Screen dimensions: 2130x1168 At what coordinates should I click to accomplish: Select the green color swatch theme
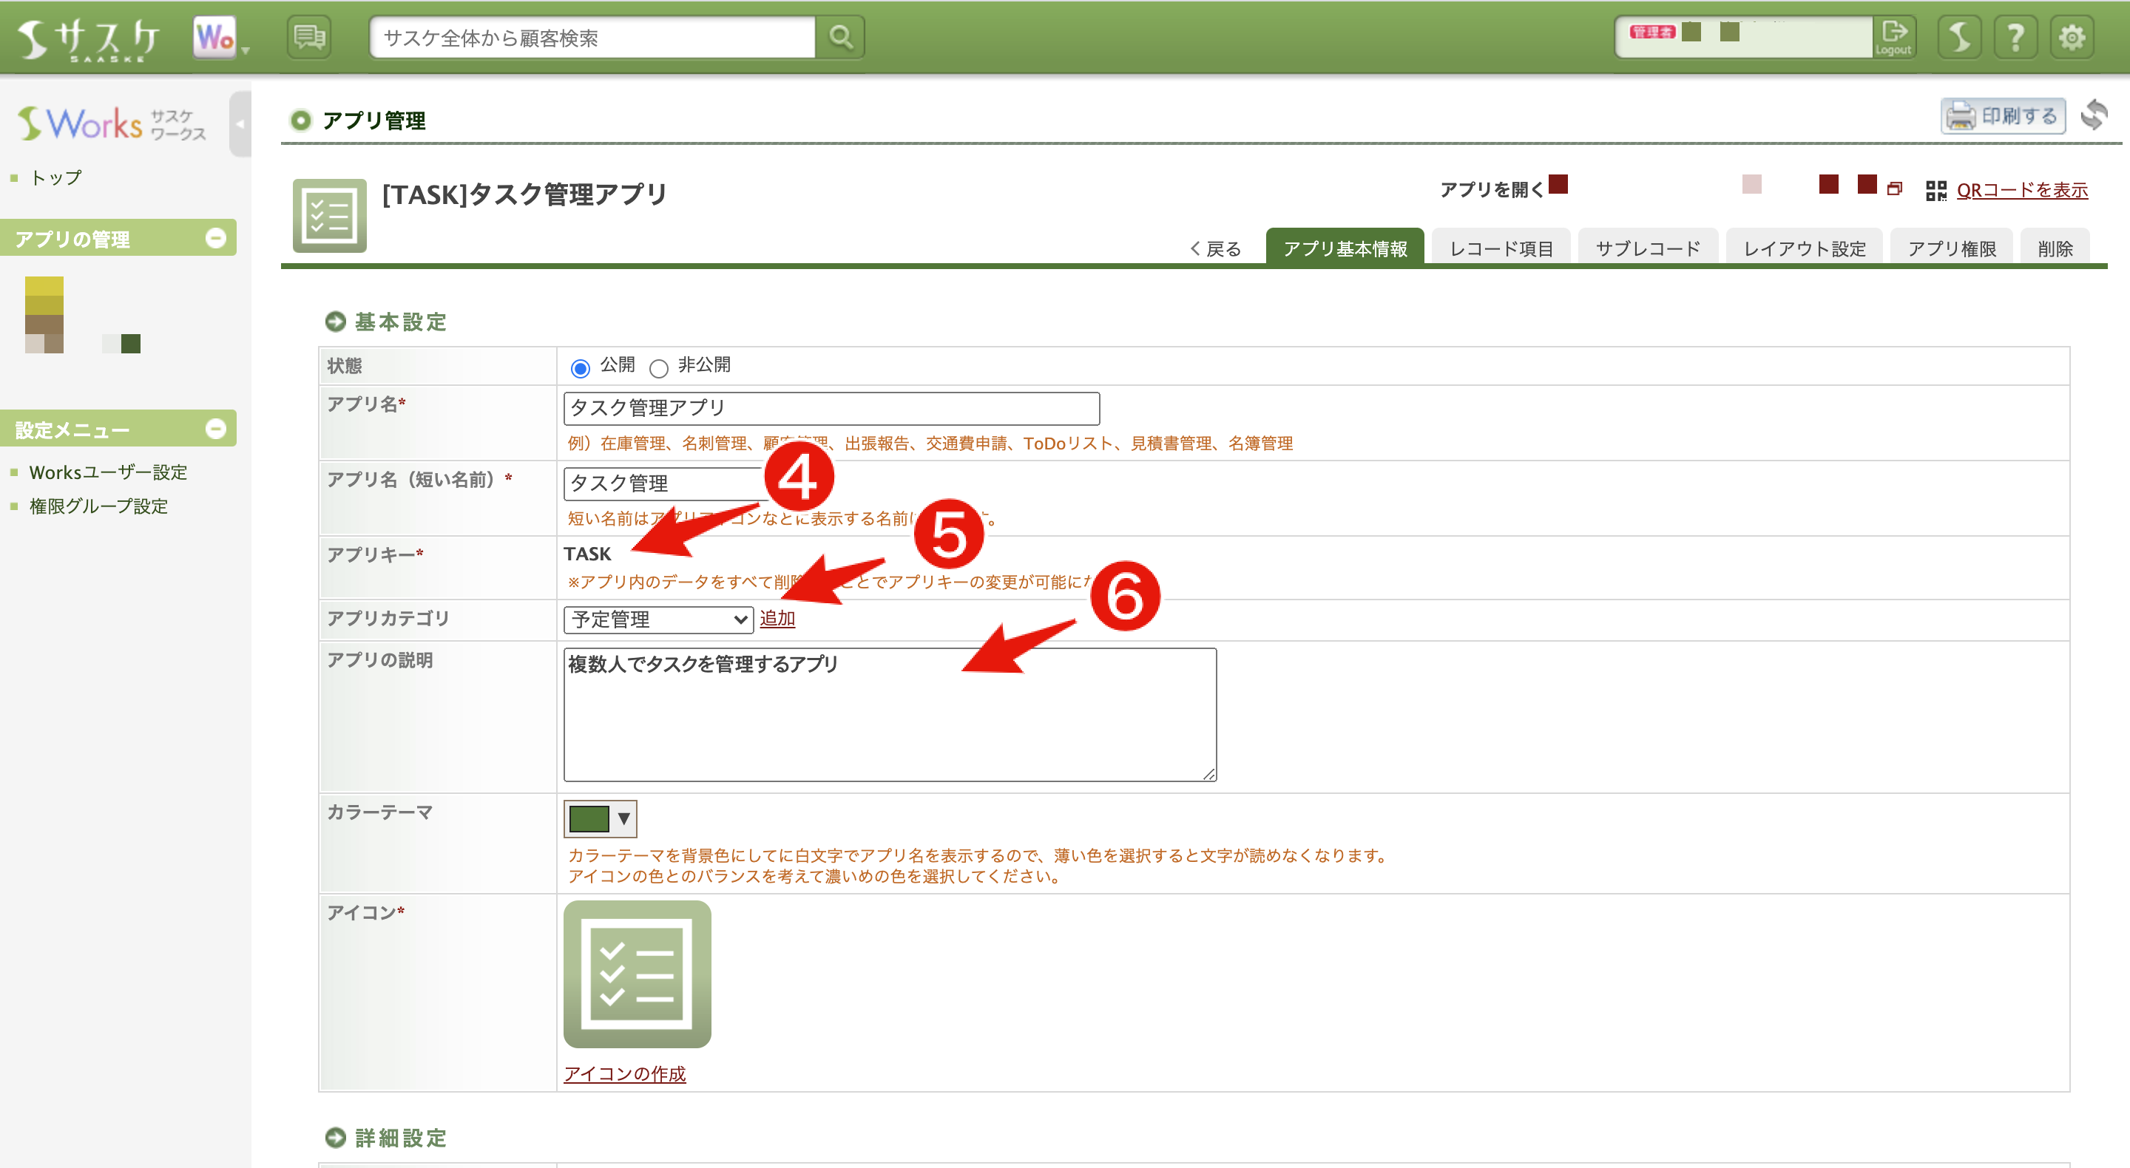pos(590,818)
